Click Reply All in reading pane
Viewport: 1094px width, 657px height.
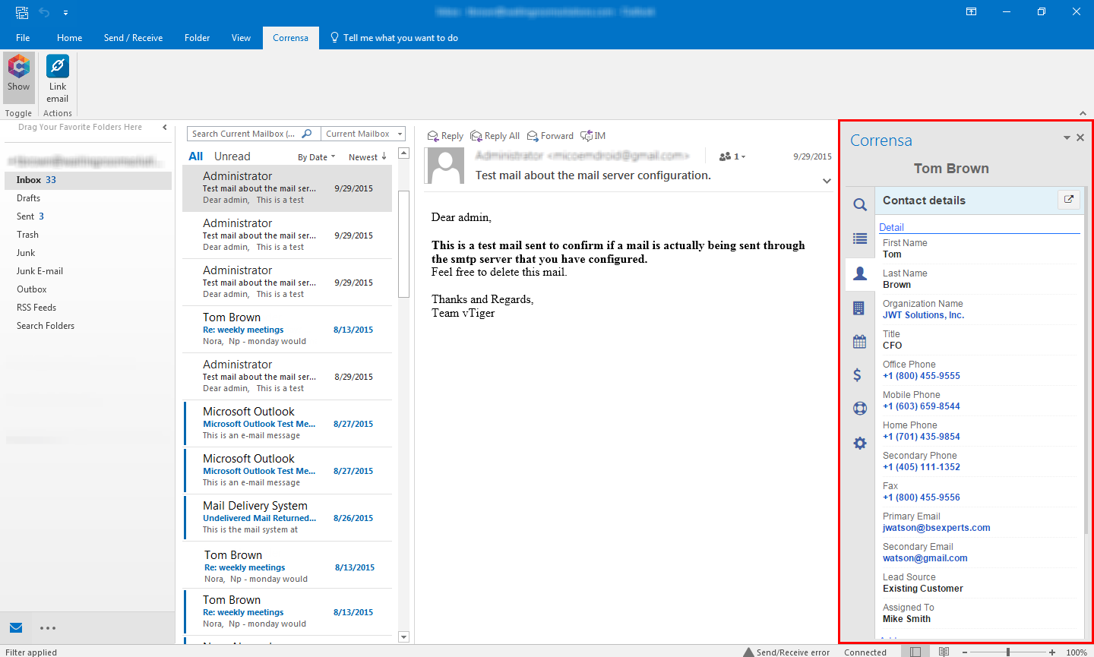tap(495, 136)
